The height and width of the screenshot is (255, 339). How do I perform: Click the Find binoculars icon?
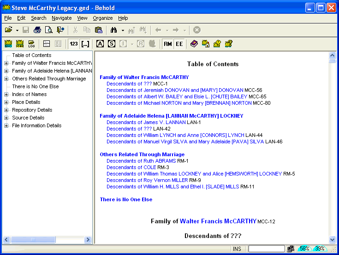coord(113,30)
